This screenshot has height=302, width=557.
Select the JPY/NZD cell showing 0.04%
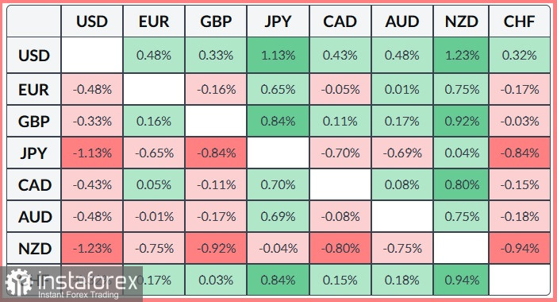[461, 153]
